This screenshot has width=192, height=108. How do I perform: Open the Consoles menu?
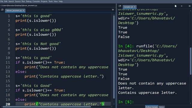click(36, 1)
